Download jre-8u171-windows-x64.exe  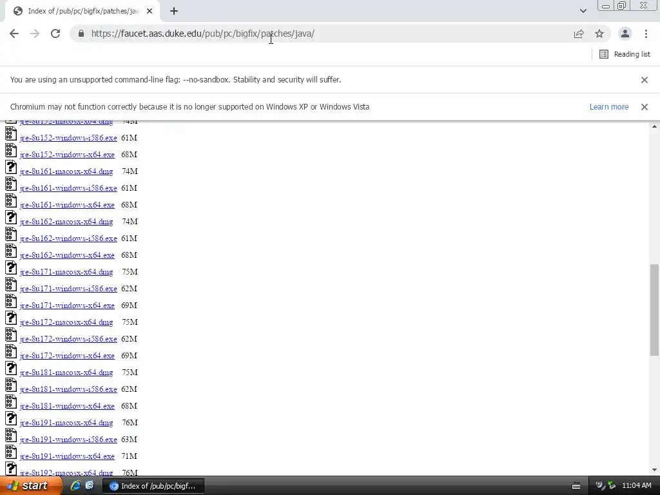point(67,306)
